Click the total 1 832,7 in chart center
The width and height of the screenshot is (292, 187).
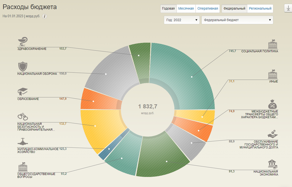click(148, 106)
